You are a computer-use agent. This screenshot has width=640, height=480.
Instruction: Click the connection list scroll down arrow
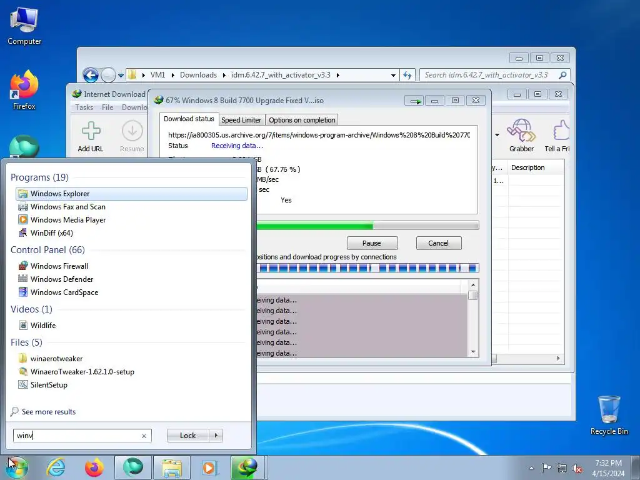[x=473, y=352]
